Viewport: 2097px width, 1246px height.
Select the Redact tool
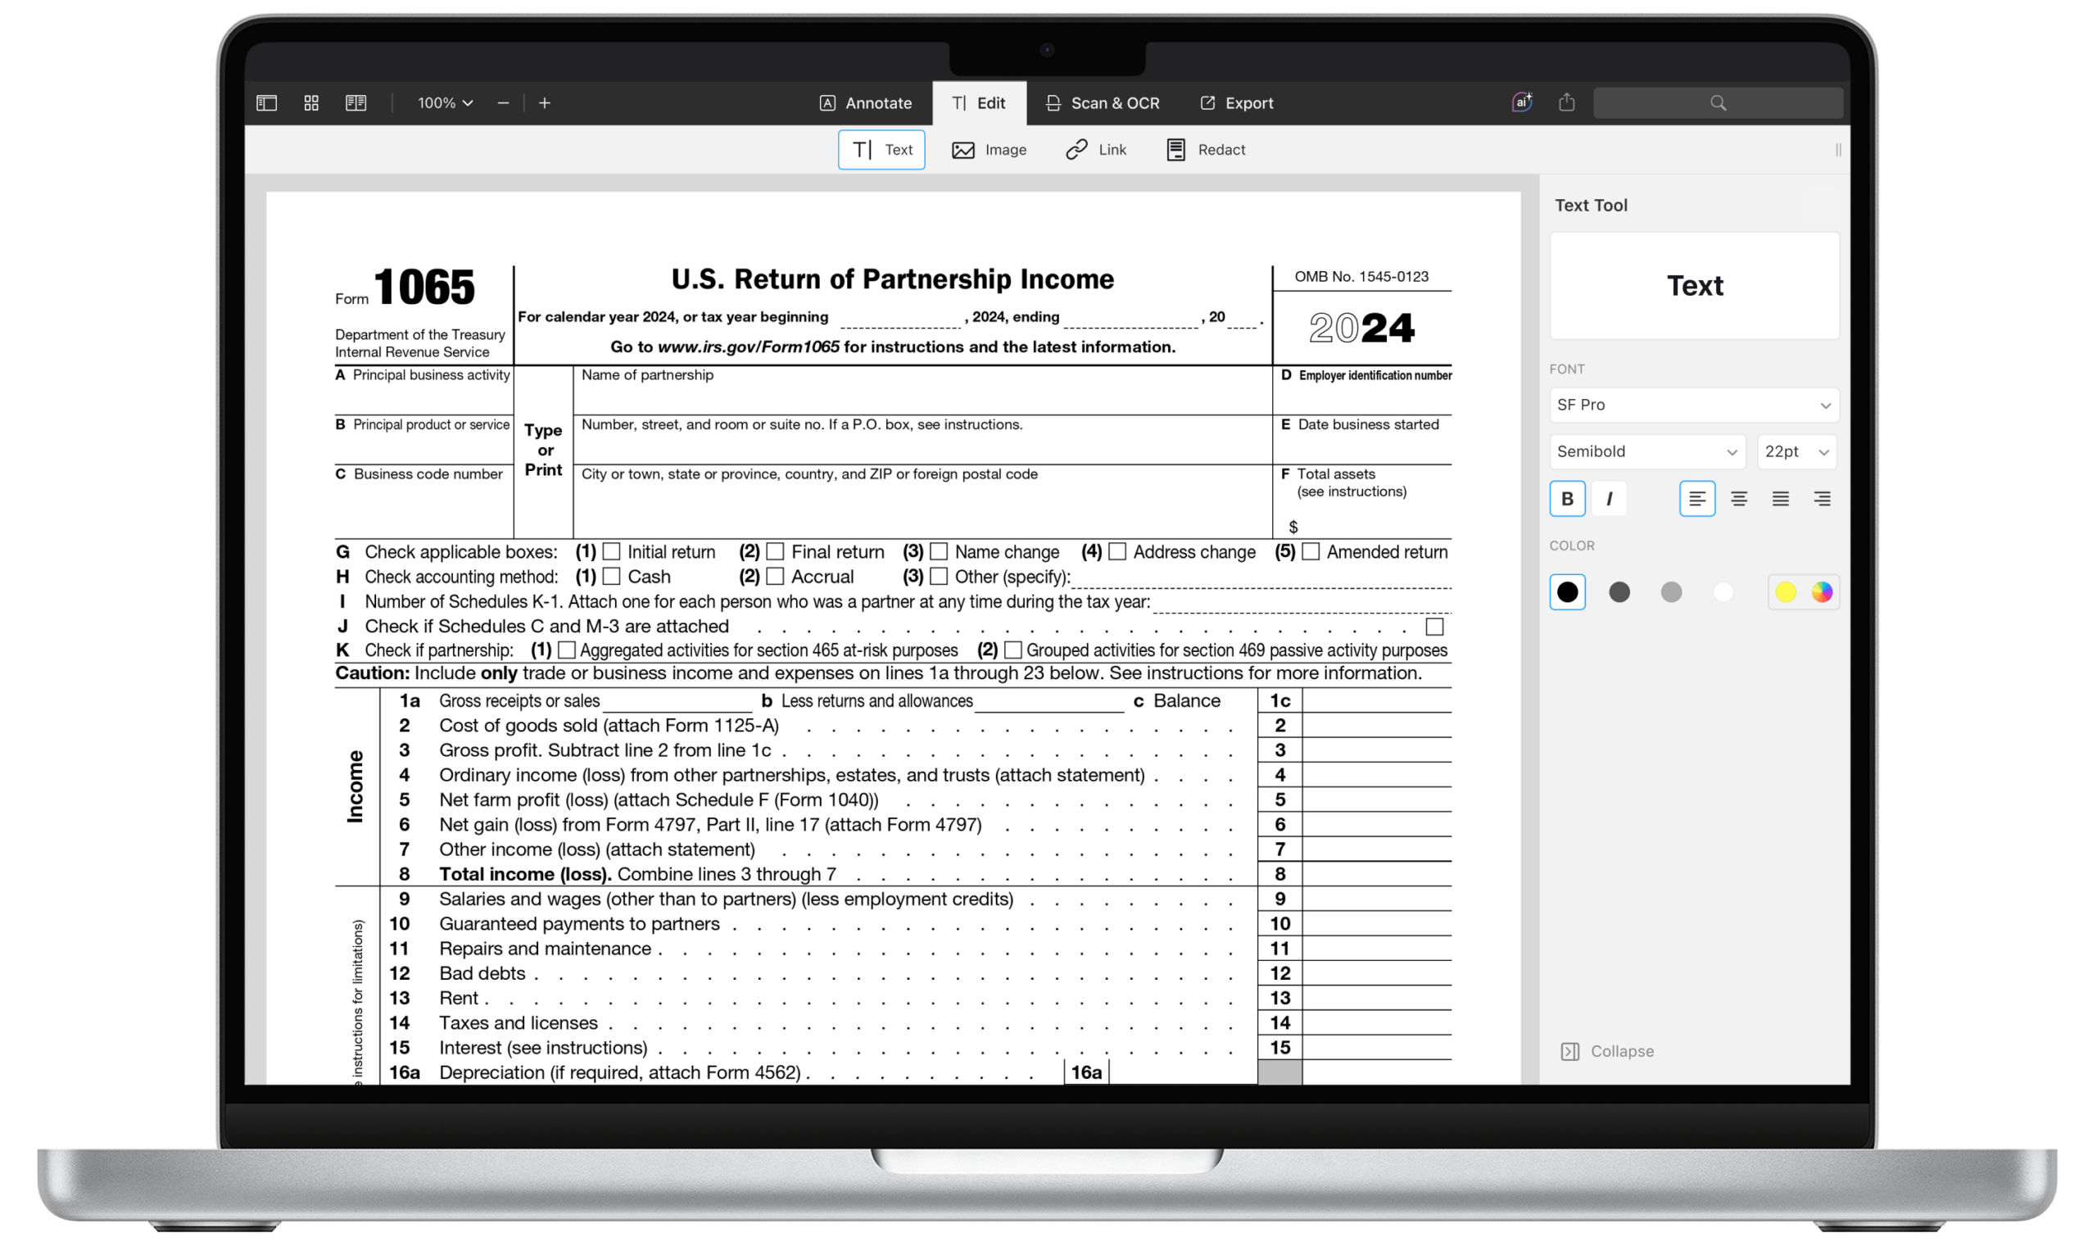coord(1206,149)
